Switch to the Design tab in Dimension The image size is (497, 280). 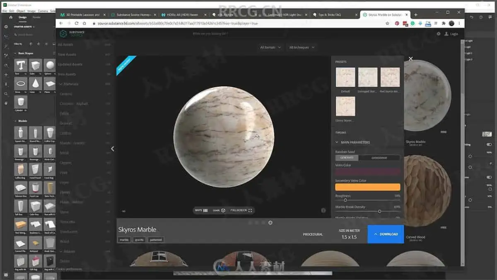[x=23, y=17]
